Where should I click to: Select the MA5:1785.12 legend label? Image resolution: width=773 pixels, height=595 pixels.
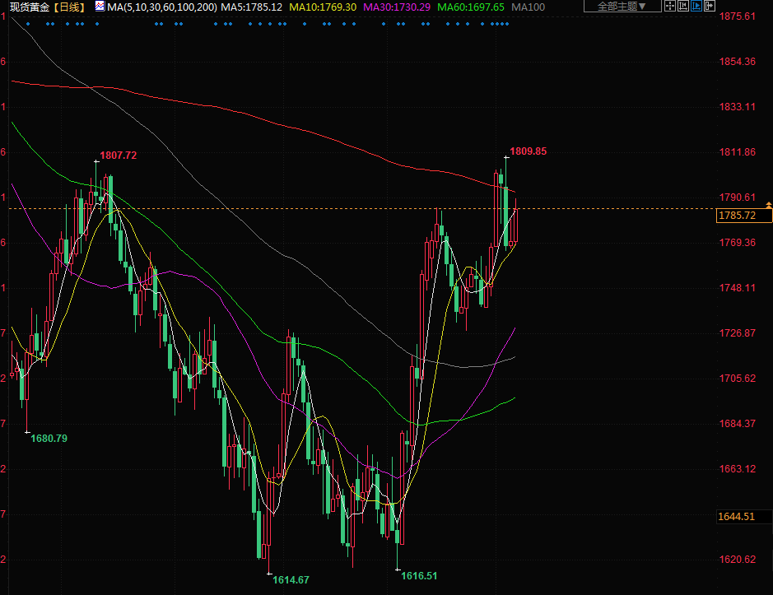[x=252, y=7]
